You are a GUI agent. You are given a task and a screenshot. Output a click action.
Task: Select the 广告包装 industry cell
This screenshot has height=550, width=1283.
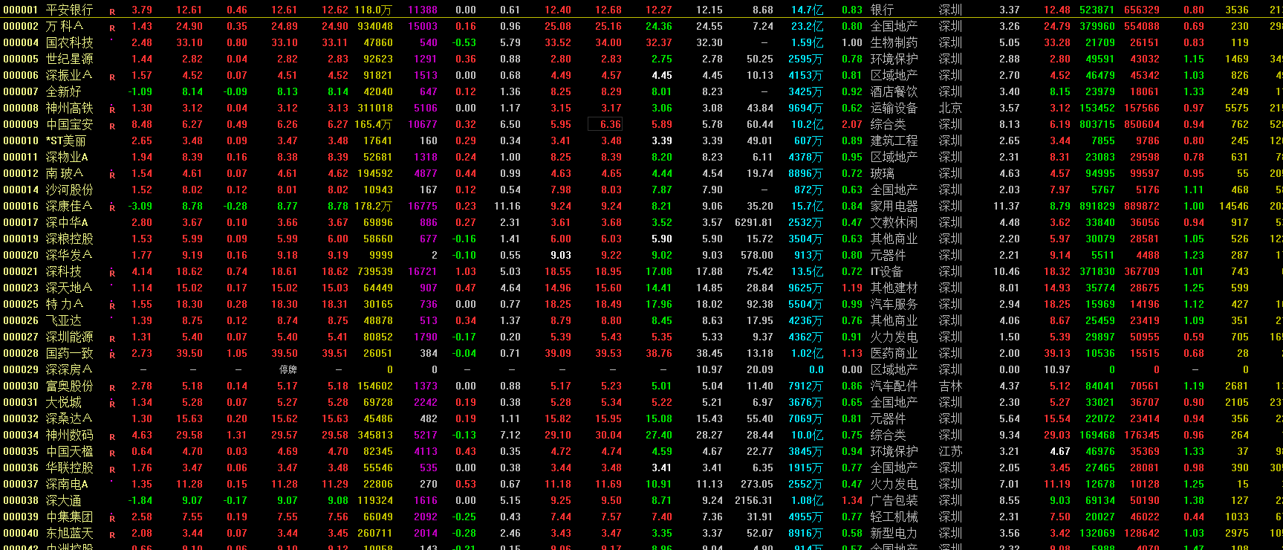pos(894,500)
